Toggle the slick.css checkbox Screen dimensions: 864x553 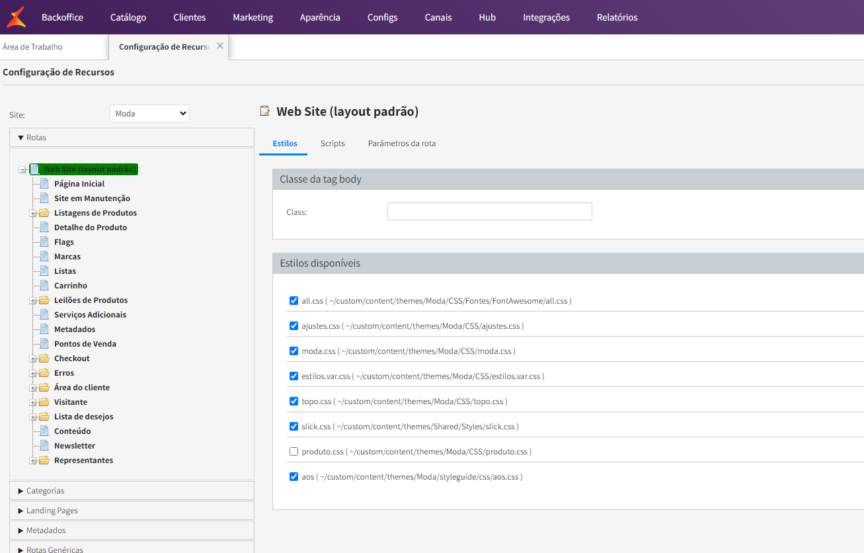click(x=294, y=426)
